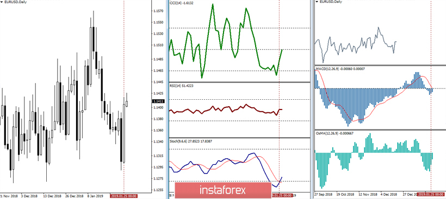Click the 1.1550 price level label
This screenshot has width=446, height=199.
click(x=158, y=22)
